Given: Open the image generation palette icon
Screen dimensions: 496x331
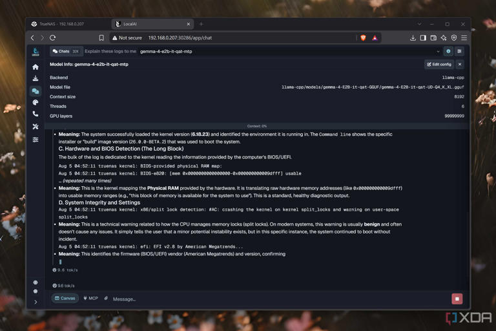Looking at the screenshot, I should [x=36, y=102].
